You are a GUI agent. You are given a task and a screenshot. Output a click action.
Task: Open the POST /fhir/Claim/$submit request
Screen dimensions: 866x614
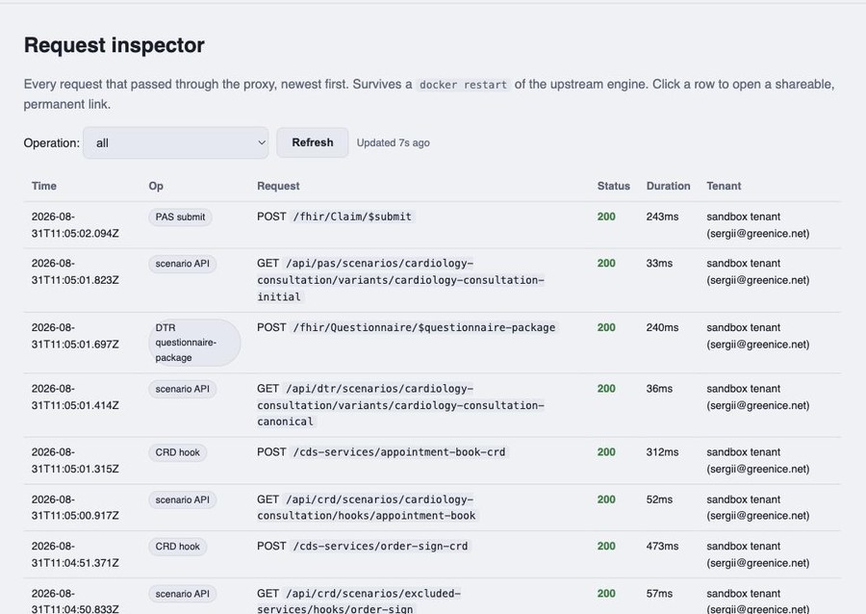click(334, 217)
